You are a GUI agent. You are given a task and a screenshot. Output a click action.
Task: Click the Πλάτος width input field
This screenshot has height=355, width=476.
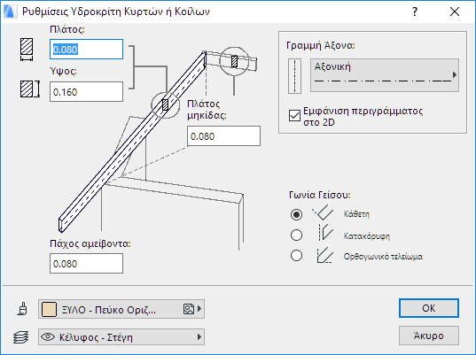(x=87, y=49)
